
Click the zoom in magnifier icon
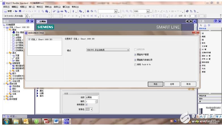[x=127, y=11]
